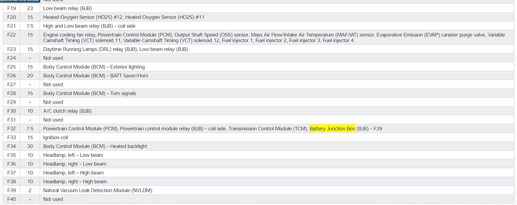Click the F40 fuse label
Screen dimensions: 517x205
tap(11, 199)
